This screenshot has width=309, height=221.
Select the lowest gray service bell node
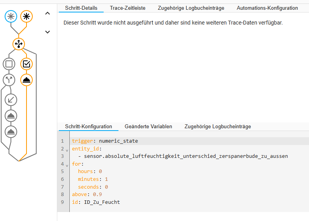tap(11, 132)
